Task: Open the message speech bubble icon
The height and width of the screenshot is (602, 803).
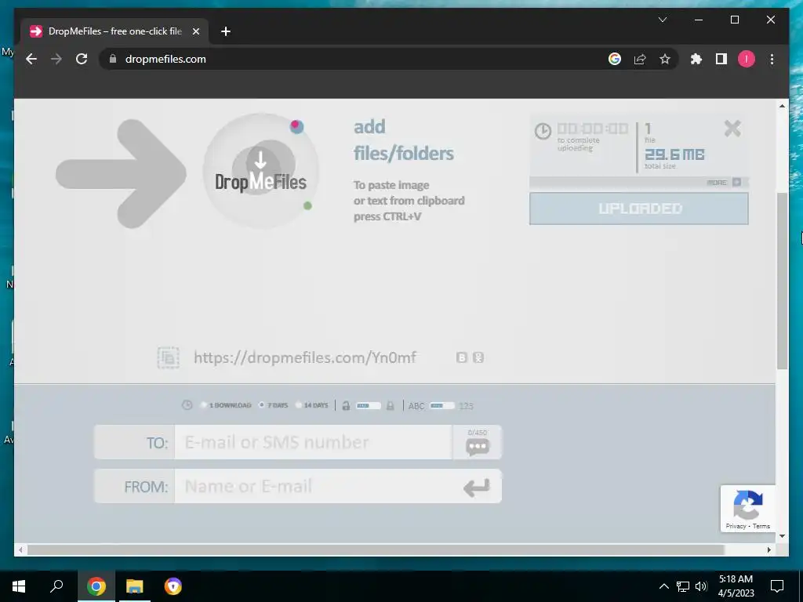Action: (478, 446)
